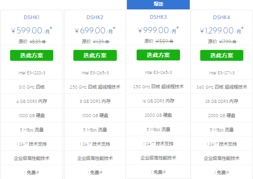Screen dimensions: 253x179
Task: Click 5 MBps 流量 in DSHK4
Action: point(222,130)
